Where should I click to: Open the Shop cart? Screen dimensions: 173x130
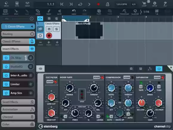tap(144, 4)
